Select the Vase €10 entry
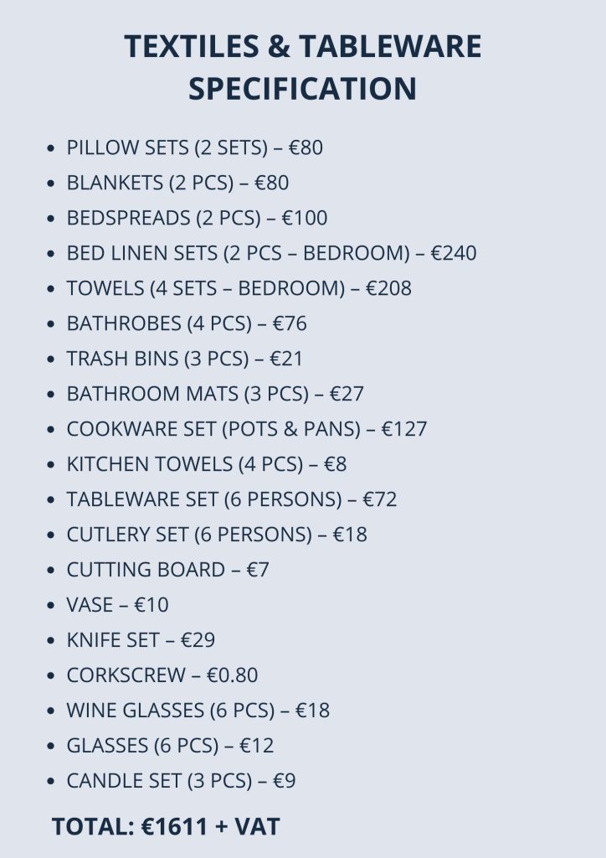The image size is (606, 858). click(x=117, y=606)
